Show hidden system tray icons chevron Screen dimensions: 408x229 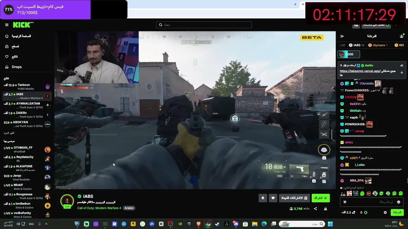coord(46,224)
